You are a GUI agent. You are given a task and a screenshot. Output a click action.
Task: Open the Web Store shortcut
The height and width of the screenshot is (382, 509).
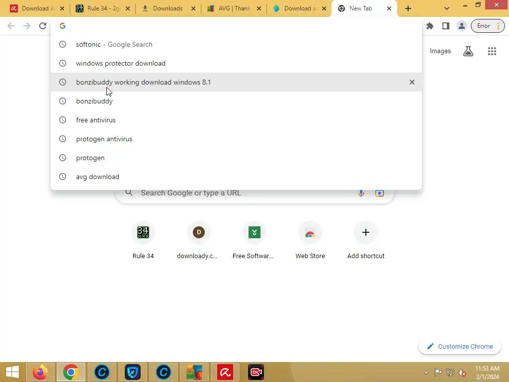click(x=310, y=240)
